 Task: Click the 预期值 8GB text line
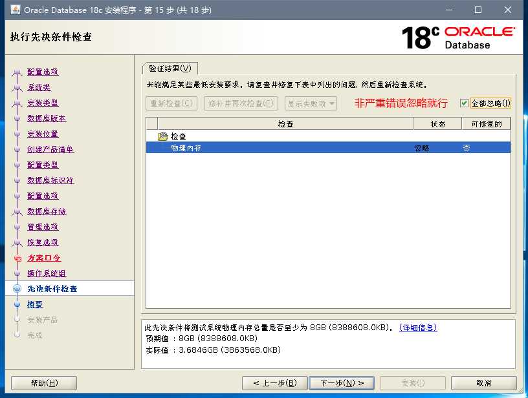[202, 338]
